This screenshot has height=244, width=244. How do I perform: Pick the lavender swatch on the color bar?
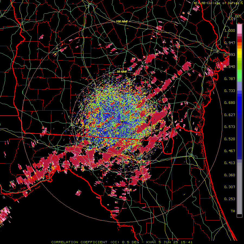(239, 86)
